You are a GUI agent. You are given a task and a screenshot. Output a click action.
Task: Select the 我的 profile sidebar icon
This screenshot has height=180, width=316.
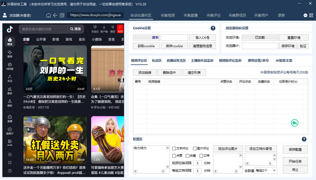9,103
